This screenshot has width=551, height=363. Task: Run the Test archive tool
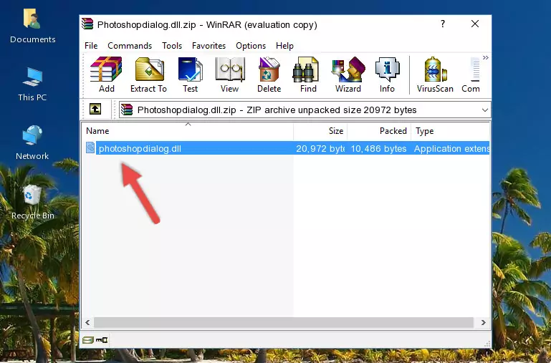coord(190,74)
